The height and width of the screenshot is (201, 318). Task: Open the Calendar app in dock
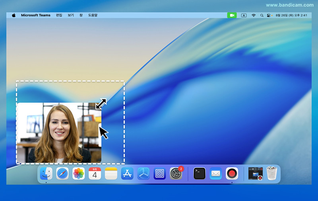pos(95,174)
